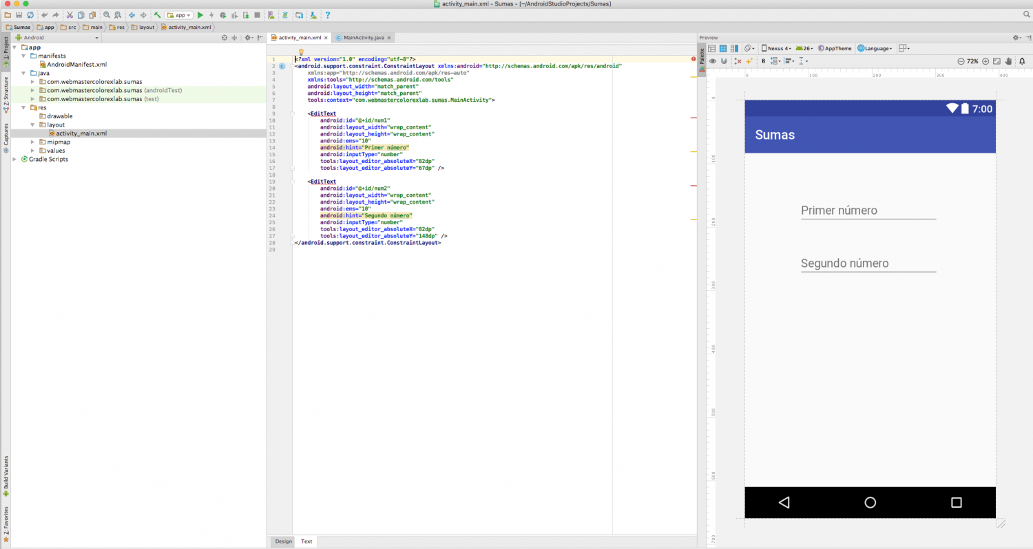Click the Replace toolbar icon
The width and height of the screenshot is (1033, 549).
click(x=118, y=14)
